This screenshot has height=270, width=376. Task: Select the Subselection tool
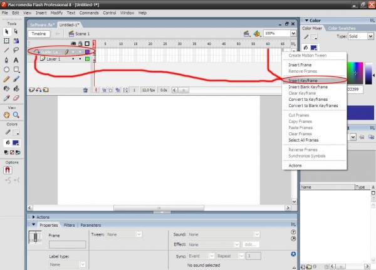[x=16, y=31]
